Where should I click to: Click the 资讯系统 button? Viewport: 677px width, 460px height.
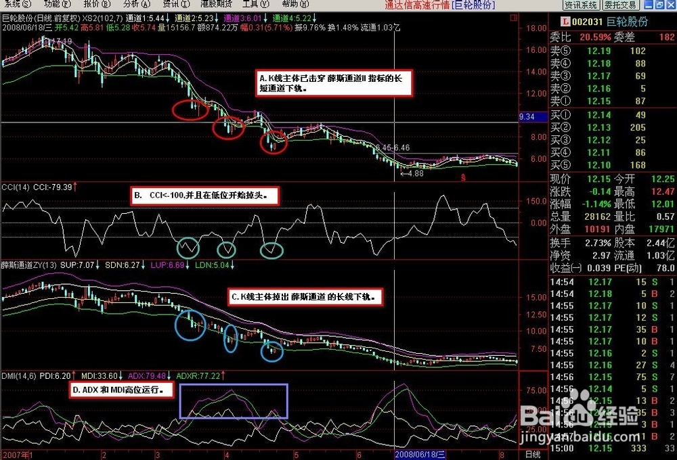pos(581,5)
